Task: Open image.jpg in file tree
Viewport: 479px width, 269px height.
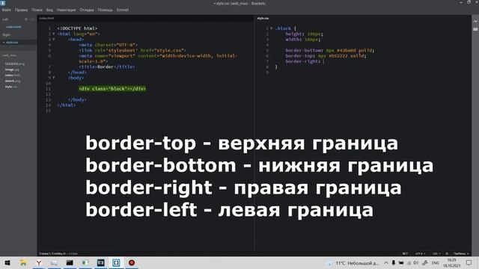Action: click(x=12, y=69)
